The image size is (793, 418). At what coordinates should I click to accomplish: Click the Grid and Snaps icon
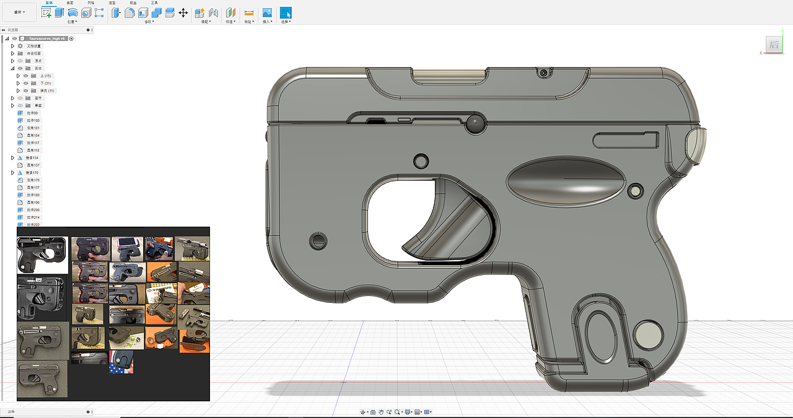click(x=417, y=412)
